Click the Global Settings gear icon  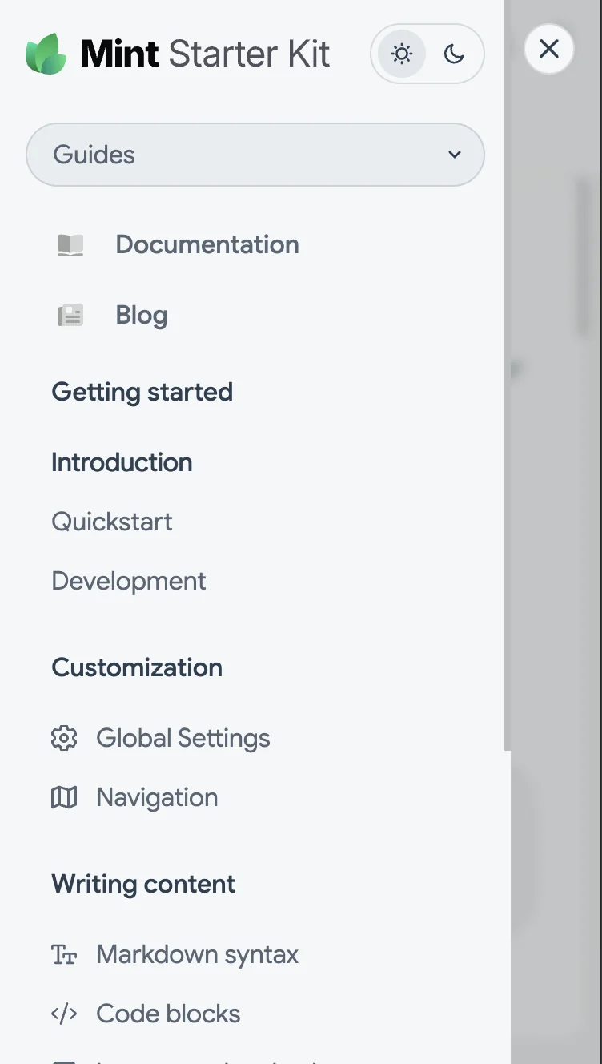pos(64,738)
